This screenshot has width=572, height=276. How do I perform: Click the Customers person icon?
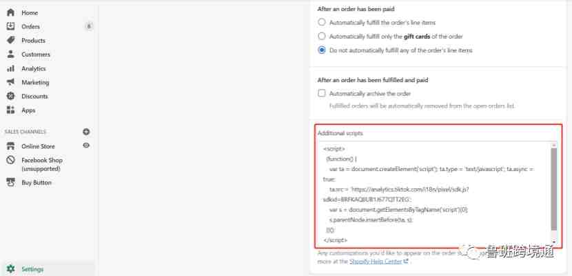click(10, 54)
